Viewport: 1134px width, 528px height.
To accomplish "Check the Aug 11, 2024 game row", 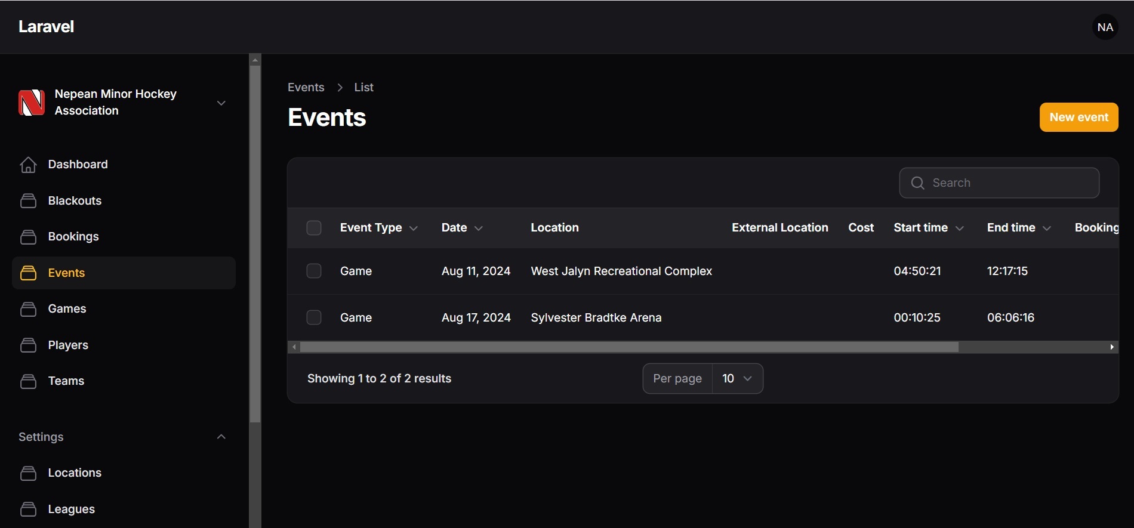I will 314,271.
